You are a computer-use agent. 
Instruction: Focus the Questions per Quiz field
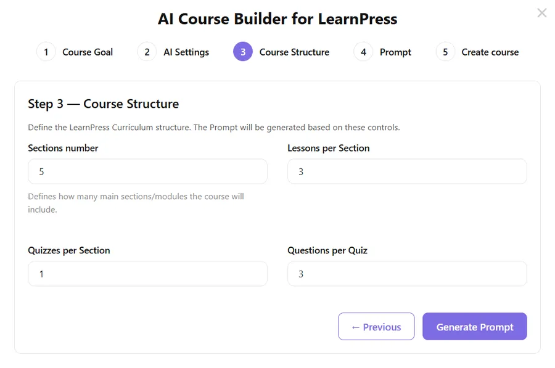tap(407, 274)
